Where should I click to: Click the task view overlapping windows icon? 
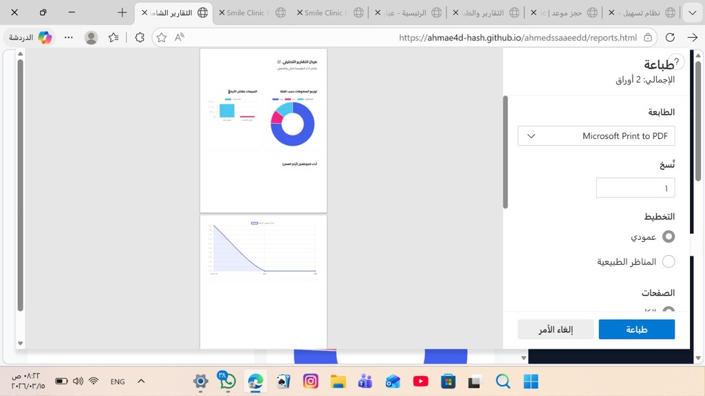[x=475, y=381]
